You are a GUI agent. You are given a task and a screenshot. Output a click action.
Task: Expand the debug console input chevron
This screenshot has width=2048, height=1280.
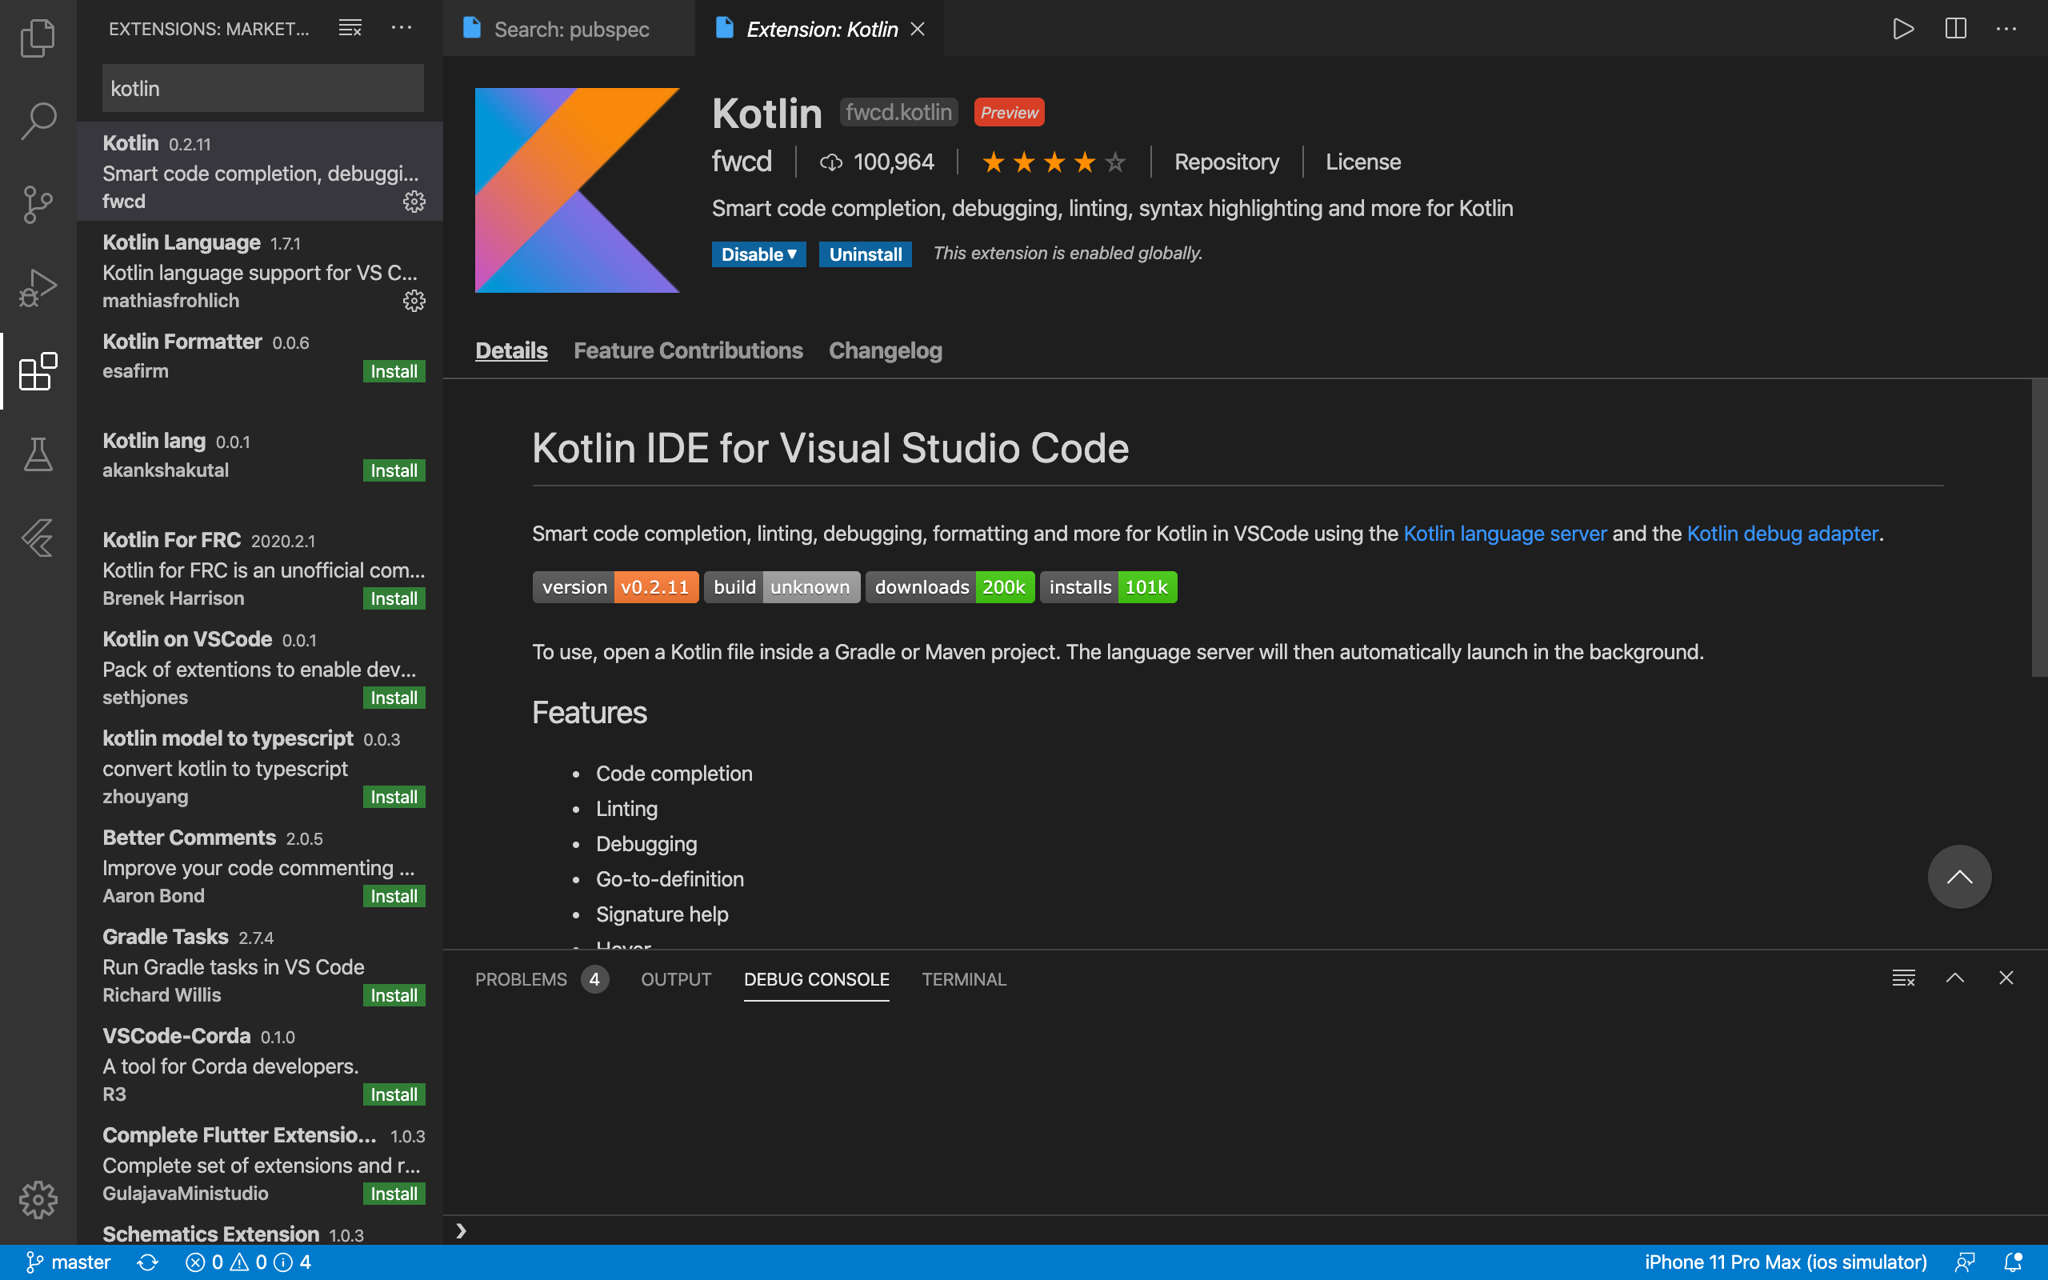point(462,1231)
